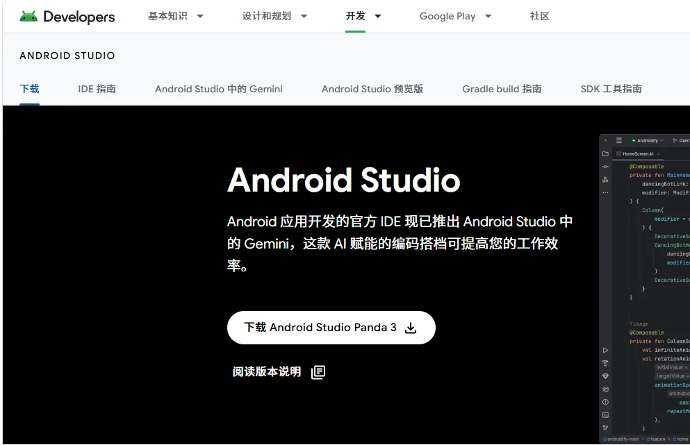690x445 pixels.
Task: Click the Run play icon in IDE sidebar
Action: pos(605,351)
